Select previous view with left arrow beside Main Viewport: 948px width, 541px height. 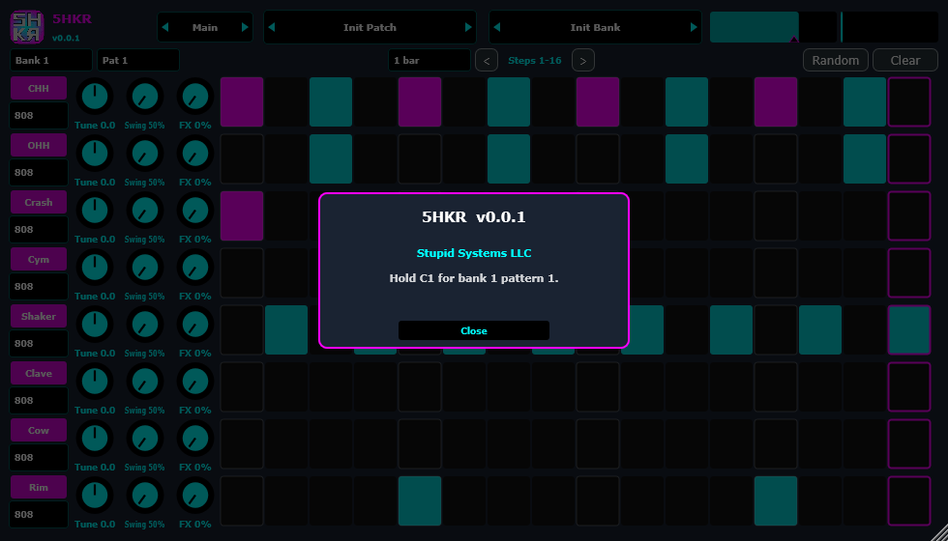point(165,27)
